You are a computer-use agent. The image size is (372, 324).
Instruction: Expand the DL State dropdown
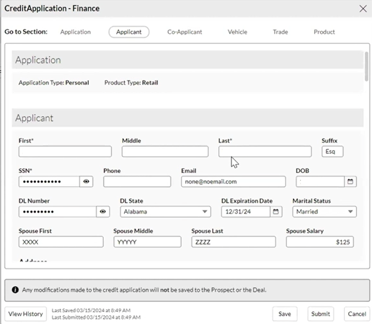pyautogui.click(x=165, y=212)
